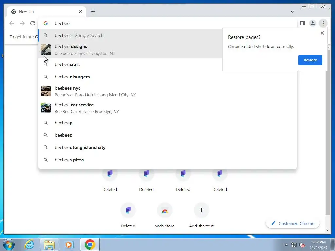Go forward with the forward arrow

pos(22,23)
